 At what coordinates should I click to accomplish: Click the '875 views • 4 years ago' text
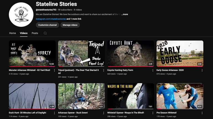166,74
